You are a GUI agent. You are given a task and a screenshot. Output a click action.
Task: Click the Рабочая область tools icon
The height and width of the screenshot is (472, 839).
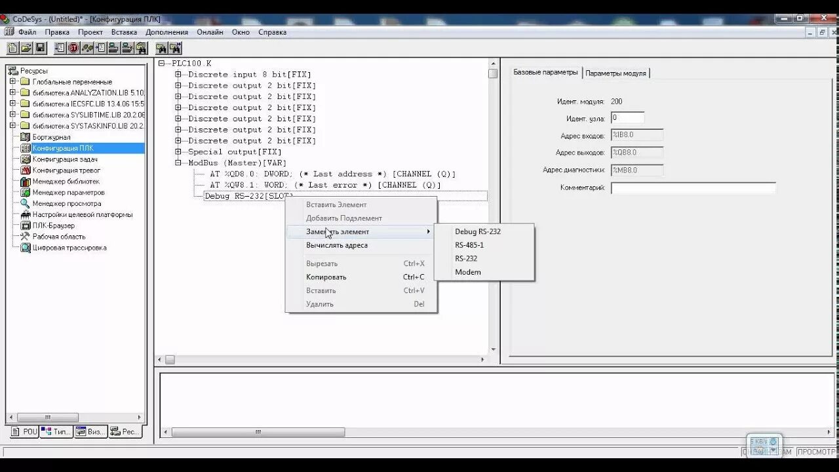26,237
